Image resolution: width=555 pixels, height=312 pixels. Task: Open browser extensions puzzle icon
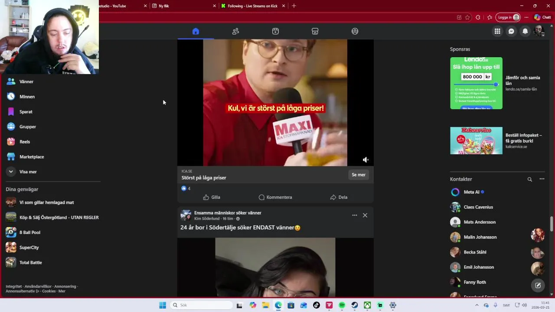478,17
